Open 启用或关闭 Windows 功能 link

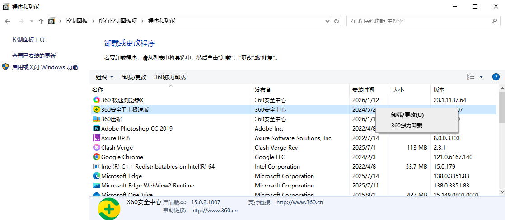pyautogui.click(x=45, y=67)
